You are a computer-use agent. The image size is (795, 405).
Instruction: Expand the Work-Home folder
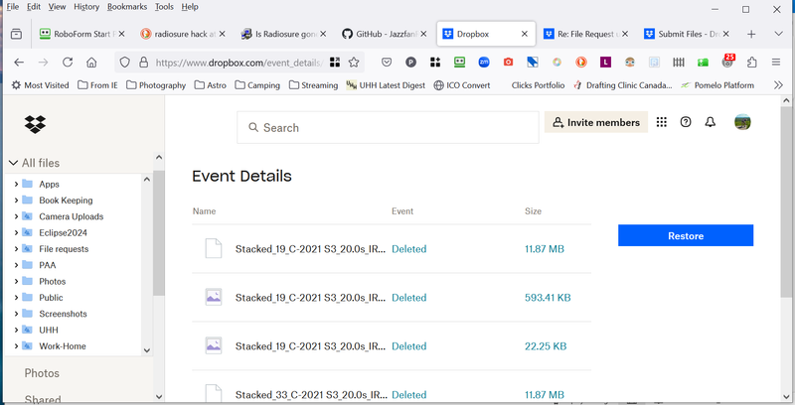tap(16, 346)
